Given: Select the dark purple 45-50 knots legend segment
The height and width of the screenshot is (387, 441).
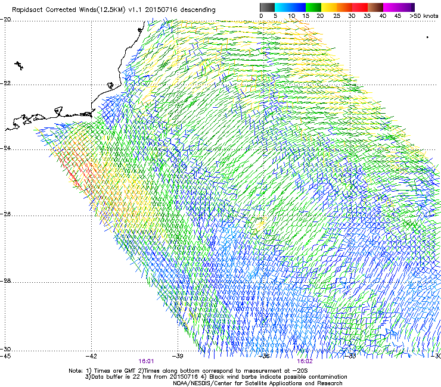Looking at the screenshot, I should 406,7.
